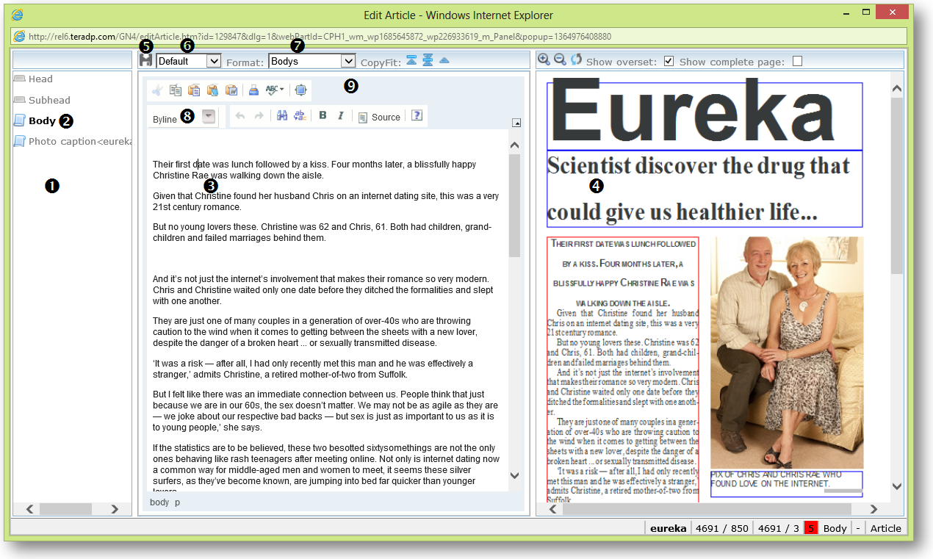Image resolution: width=933 pixels, height=559 pixels.
Task: Click the Redo arrow icon
Action: [259, 116]
